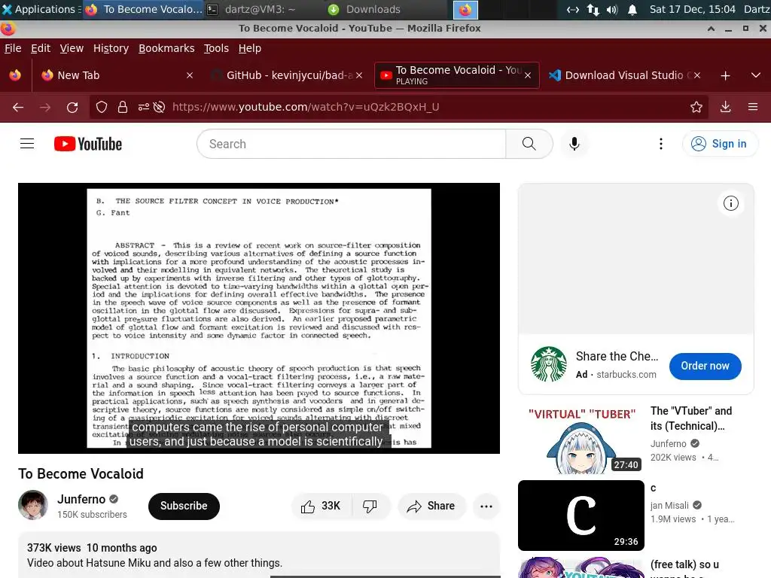Open a new tab with the plus icon
This screenshot has width=771, height=578.
pyautogui.click(x=725, y=76)
